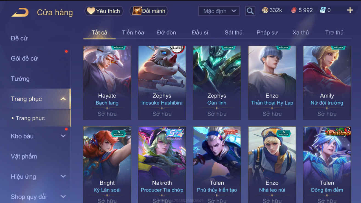The height and width of the screenshot is (203, 361).
Task: Click the red gem currency icon
Action: point(294,10)
